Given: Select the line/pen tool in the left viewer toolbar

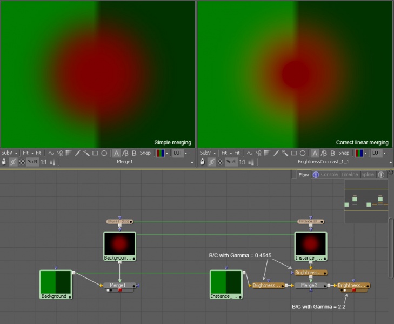Looking at the screenshot, I should point(78,153).
